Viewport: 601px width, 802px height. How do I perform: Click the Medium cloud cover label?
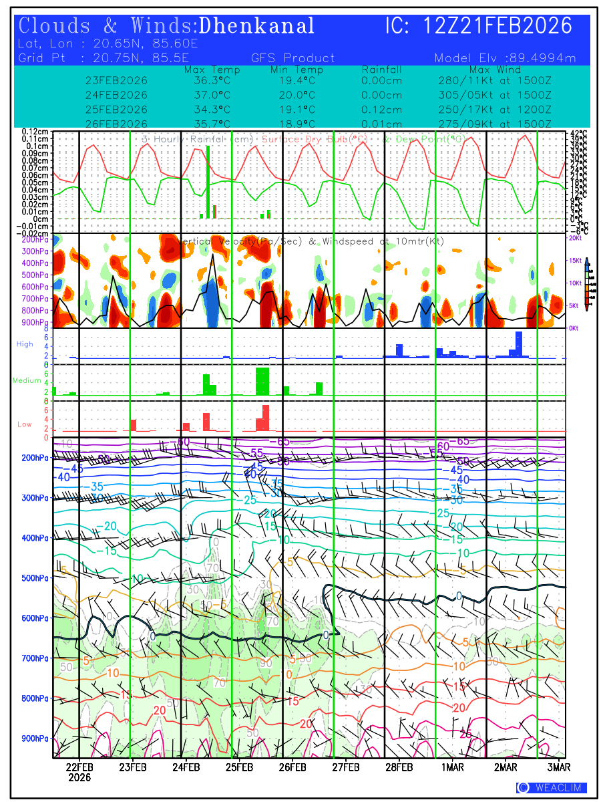click(x=27, y=380)
